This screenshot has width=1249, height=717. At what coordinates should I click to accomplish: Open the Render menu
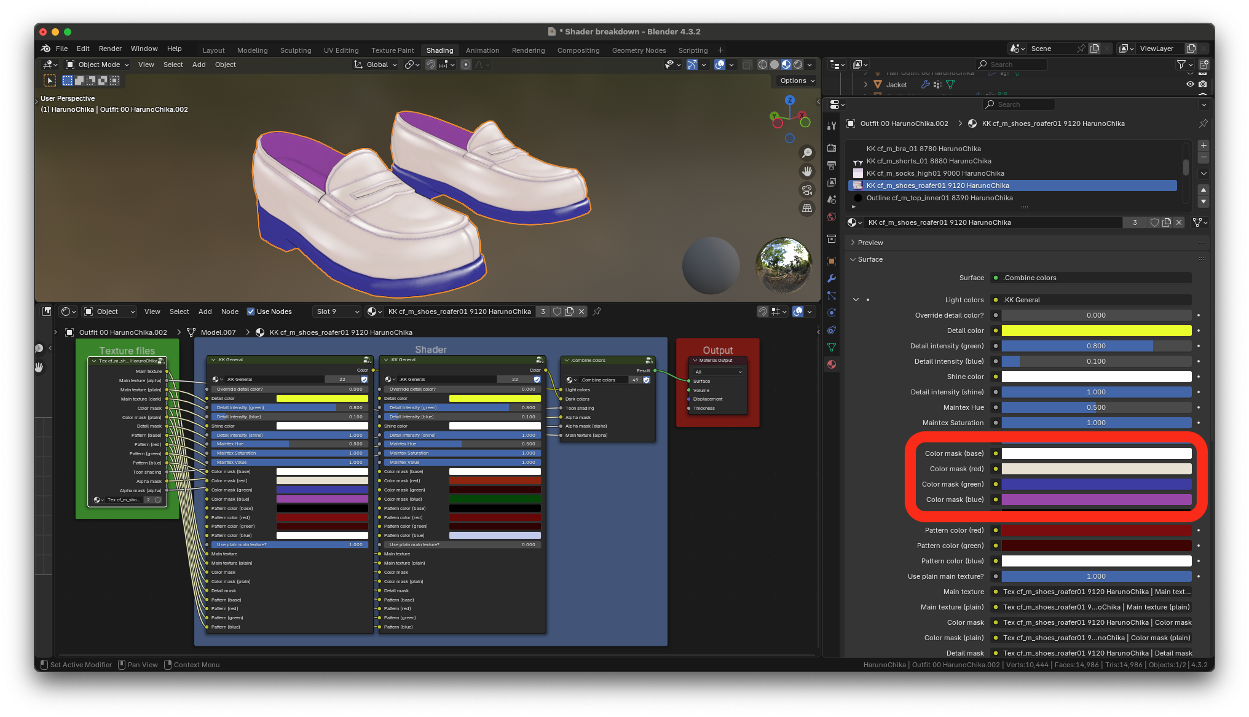click(x=110, y=49)
